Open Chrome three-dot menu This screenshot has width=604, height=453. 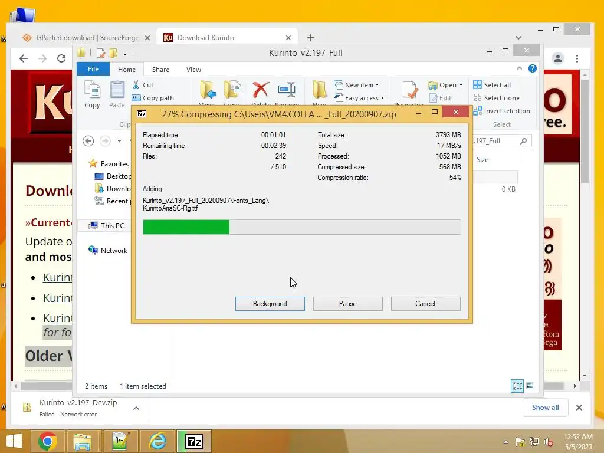point(577,58)
